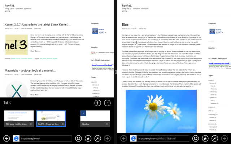Open 'Systems (4)' topic in right window

(x=213, y=98)
